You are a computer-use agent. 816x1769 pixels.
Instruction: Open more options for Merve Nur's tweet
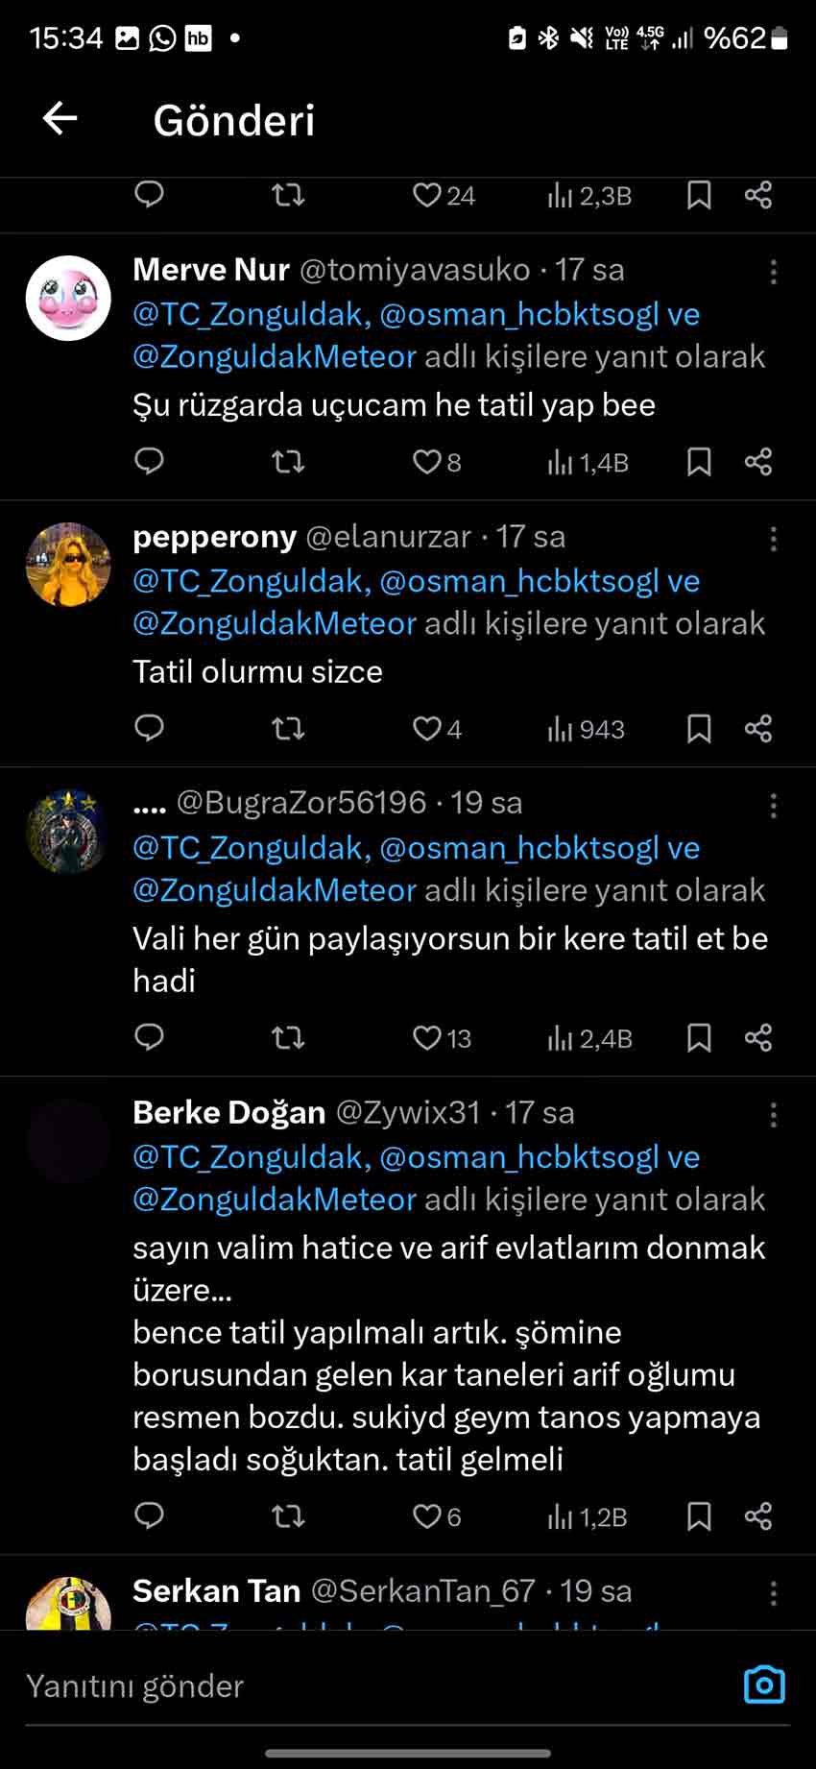point(773,273)
